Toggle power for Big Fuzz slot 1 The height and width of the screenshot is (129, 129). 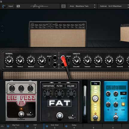point(8,126)
